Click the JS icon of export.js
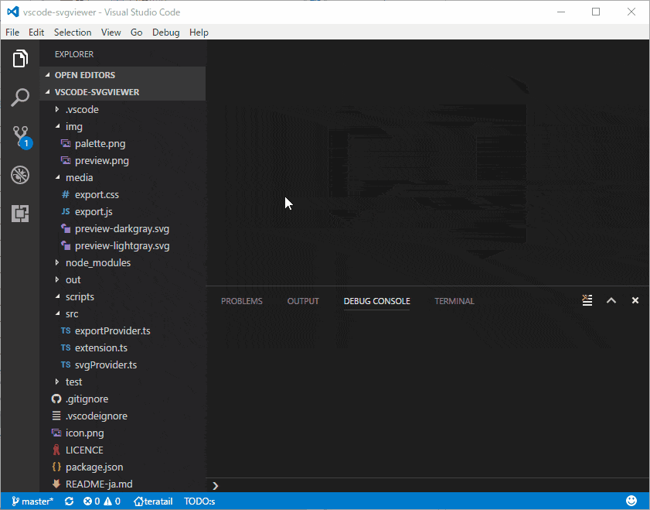Viewport: 650px width, 510px height. click(x=66, y=211)
